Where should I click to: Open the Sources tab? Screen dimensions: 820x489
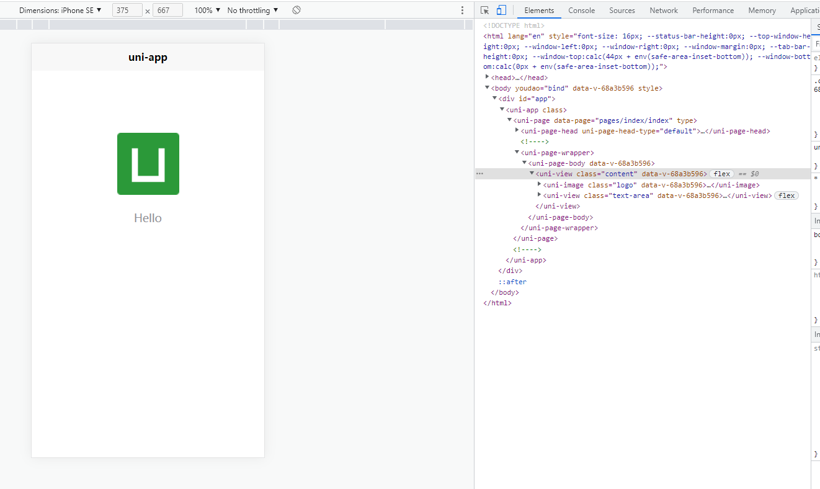coord(622,11)
